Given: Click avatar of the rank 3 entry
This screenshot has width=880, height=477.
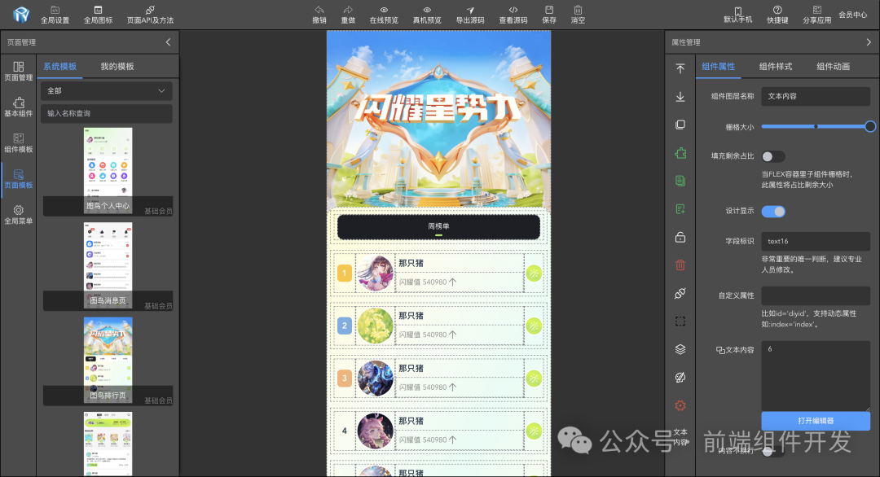Looking at the screenshot, I should 376,379.
